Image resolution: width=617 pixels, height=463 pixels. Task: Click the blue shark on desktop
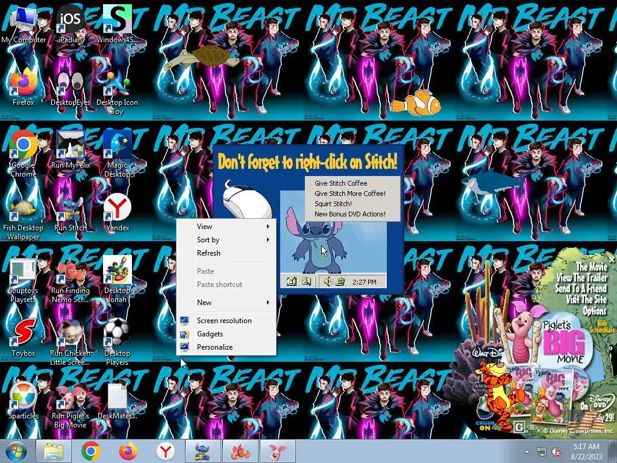tap(493, 182)
